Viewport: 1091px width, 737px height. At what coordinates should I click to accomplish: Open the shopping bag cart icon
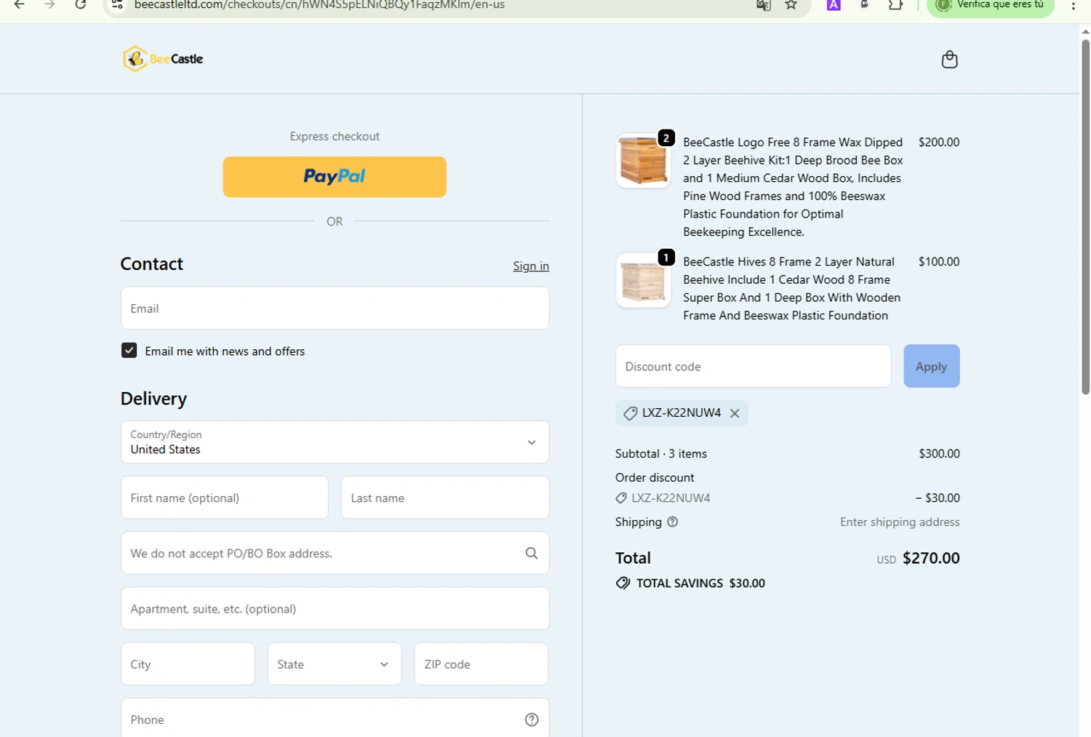(949, 59)
